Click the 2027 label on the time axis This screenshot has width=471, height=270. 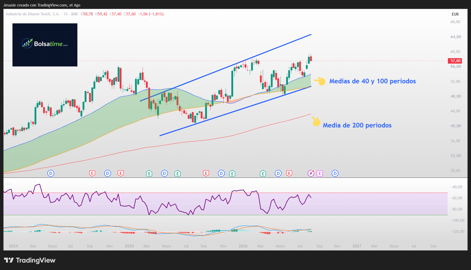pos(357,246)
